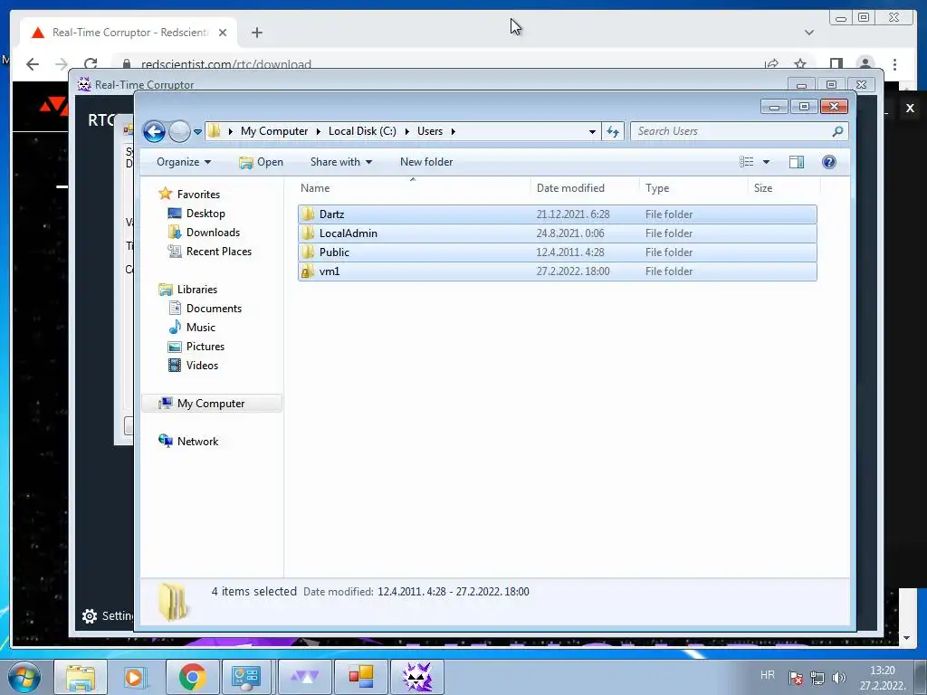Select My Computer in navigation pane
927x695 pixels.
211,403
